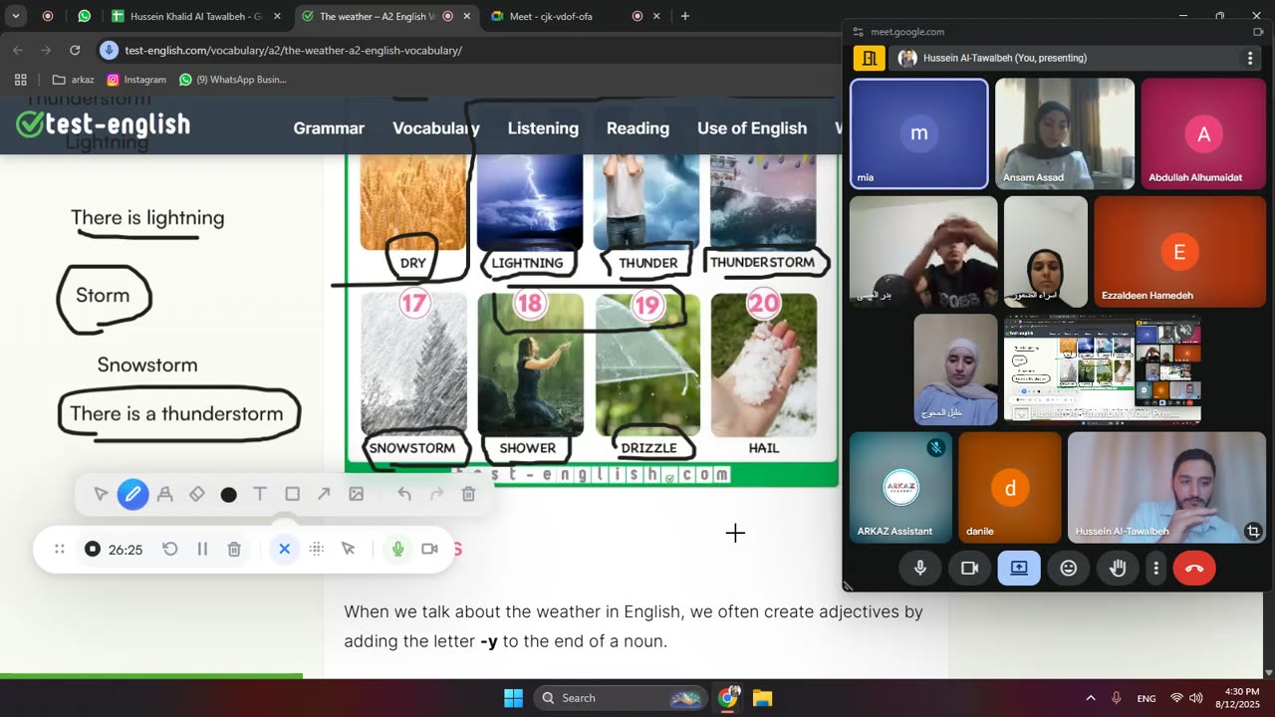Screen dimensions: 1275x717
Task: Raise hand in Google Meet
Action: (x=1119, y=568)
